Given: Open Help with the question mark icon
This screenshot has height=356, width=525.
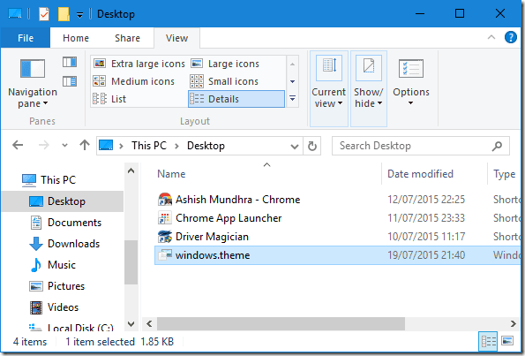Looking at the screenshot, I should (x=511, y=37).
